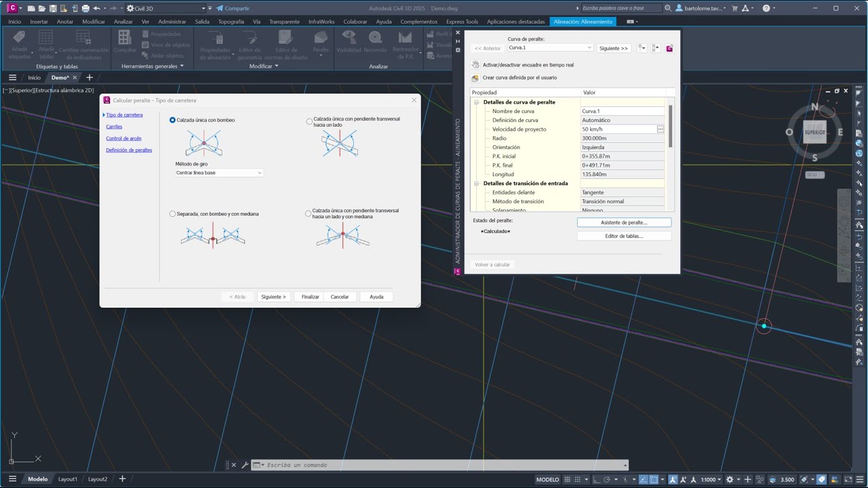Click the Undo arrow icon
Image resolution: width=868 pixels, height=488 pixels.
coord(96,8)
